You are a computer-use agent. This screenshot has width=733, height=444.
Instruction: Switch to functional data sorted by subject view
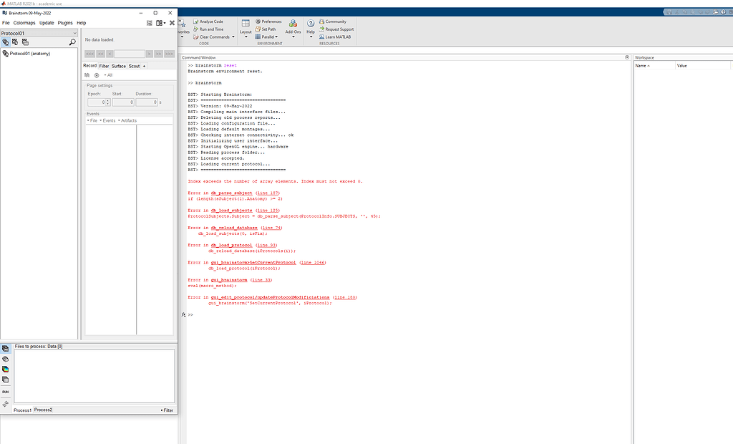15,42
